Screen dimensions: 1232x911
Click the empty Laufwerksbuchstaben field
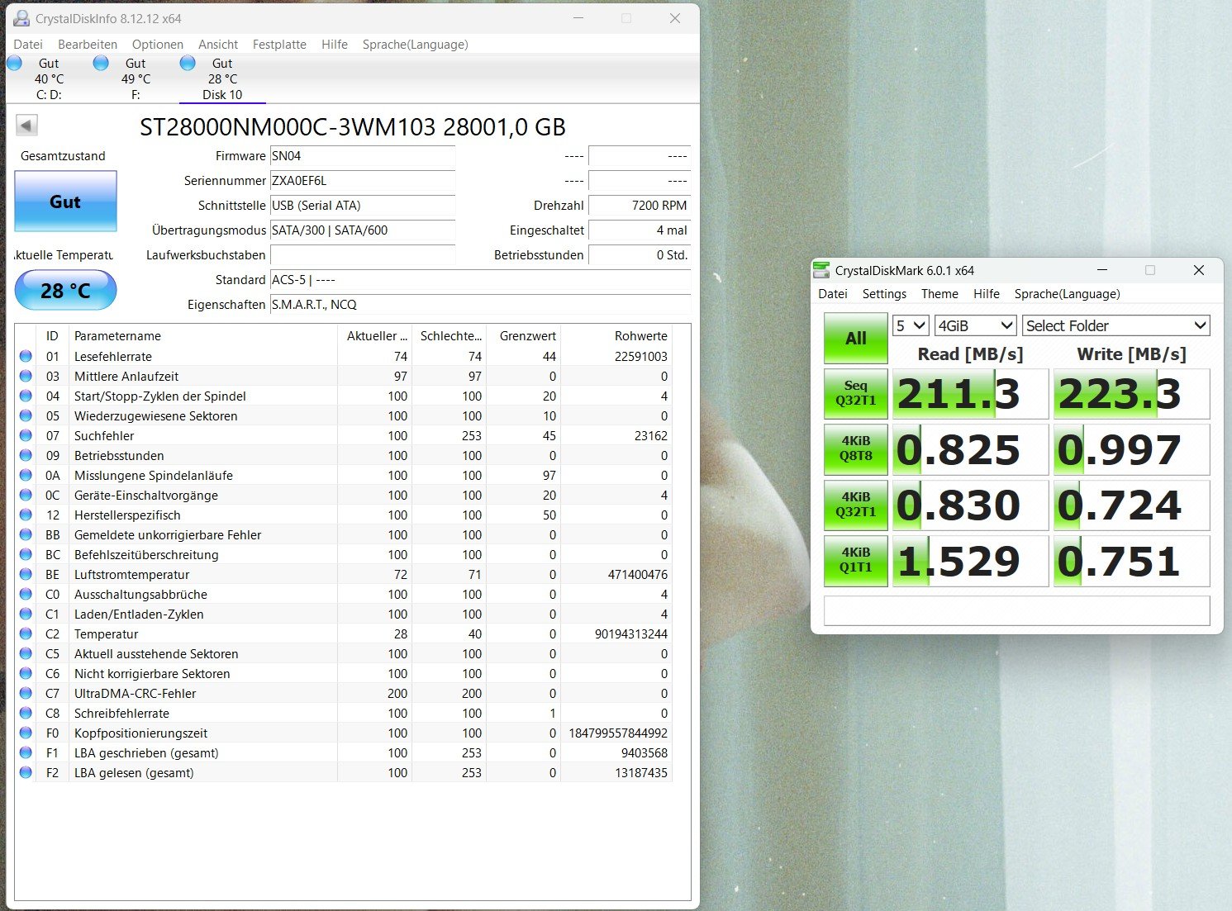[x=363, y=255]
